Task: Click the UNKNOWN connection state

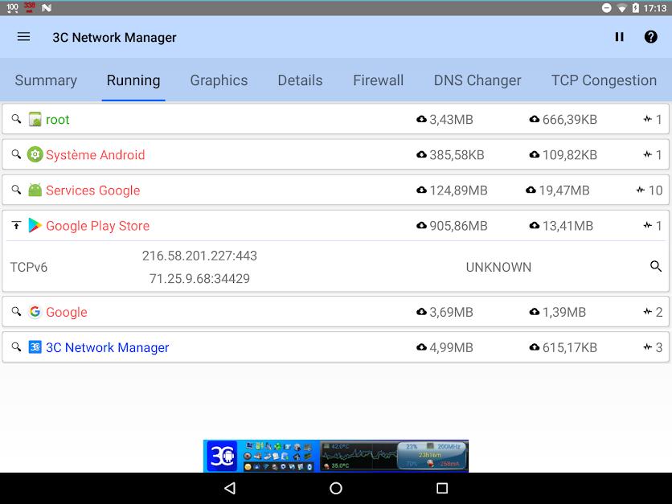Action: tap(498, 267)
